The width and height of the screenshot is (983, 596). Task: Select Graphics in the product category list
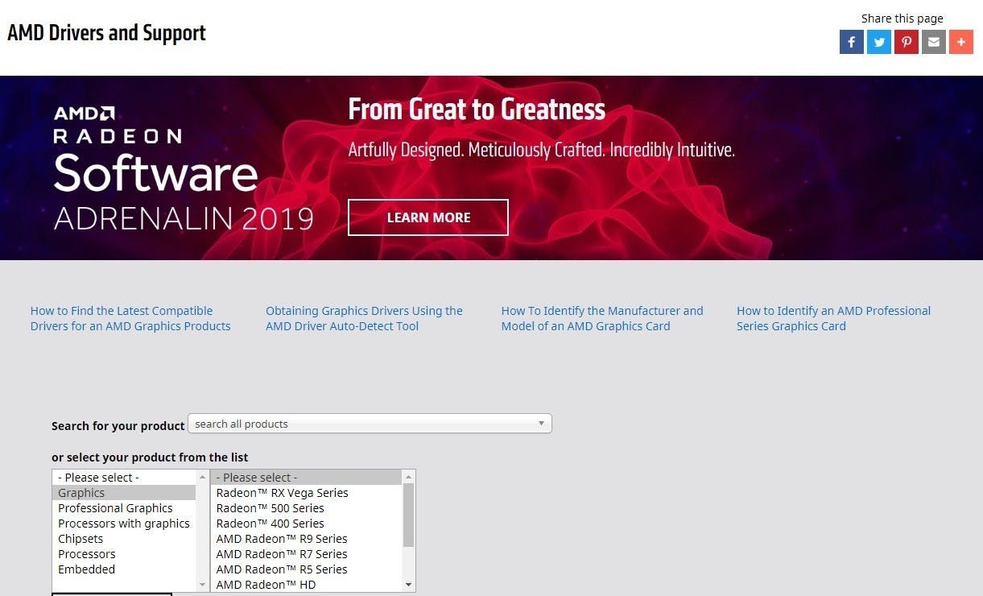pos(124,493)
